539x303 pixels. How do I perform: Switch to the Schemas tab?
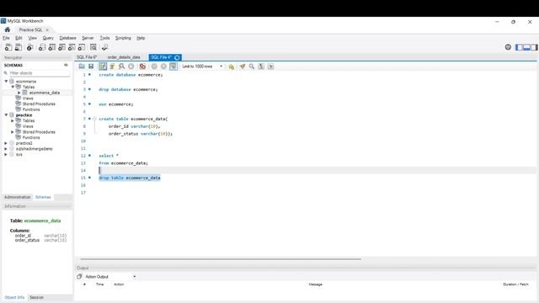tap(43, 197)
